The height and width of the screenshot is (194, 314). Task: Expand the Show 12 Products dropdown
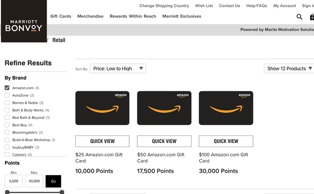pyautogui.click(x=289, y=68)
